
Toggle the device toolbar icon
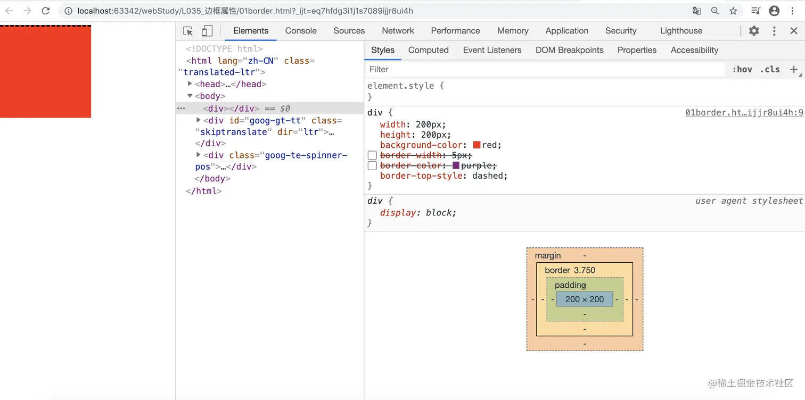[207, 31]
